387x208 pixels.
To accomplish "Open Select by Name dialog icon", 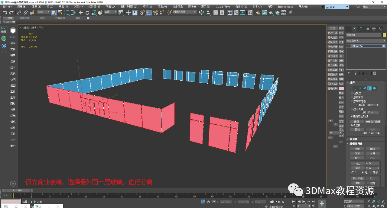I will pos(60,12).
